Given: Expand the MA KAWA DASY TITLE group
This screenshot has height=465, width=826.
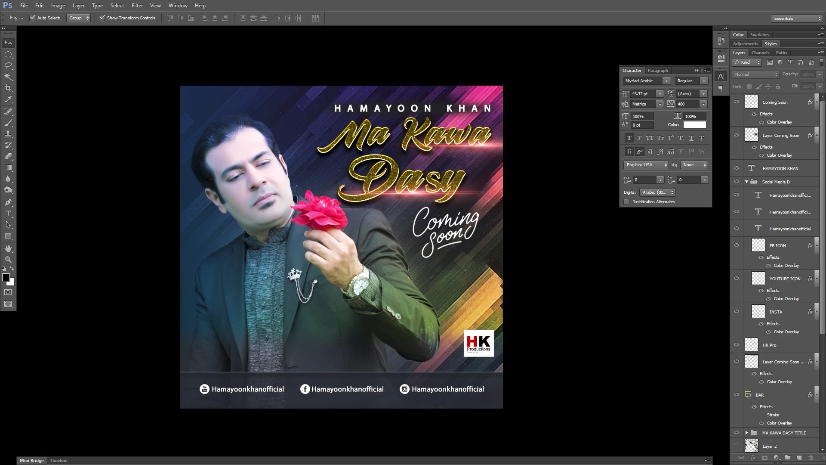Looking at the screenshot, I should click(x=747, y=433).
